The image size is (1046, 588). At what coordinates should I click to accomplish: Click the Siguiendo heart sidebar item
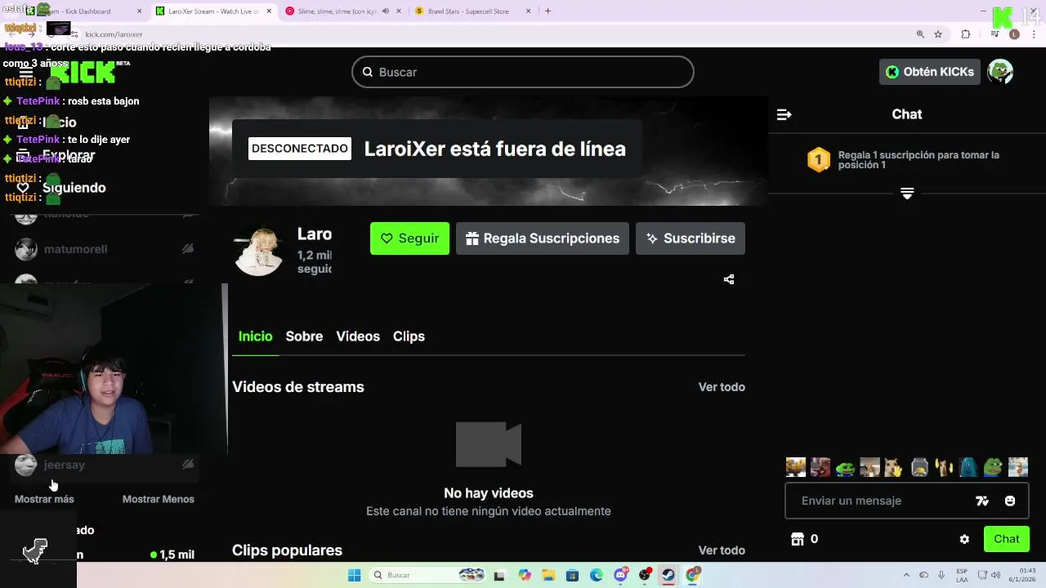pyautogui.click(x=61, y=188)
